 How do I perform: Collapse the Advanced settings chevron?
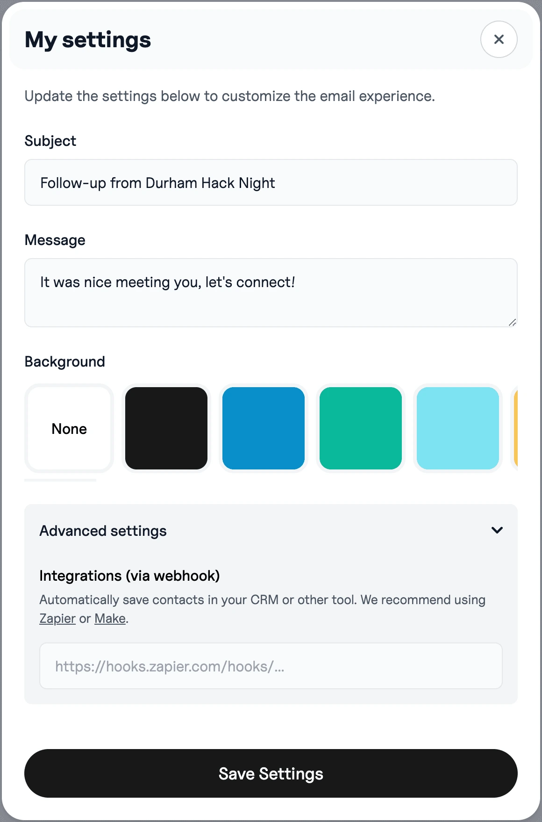(x=497, y=530)
